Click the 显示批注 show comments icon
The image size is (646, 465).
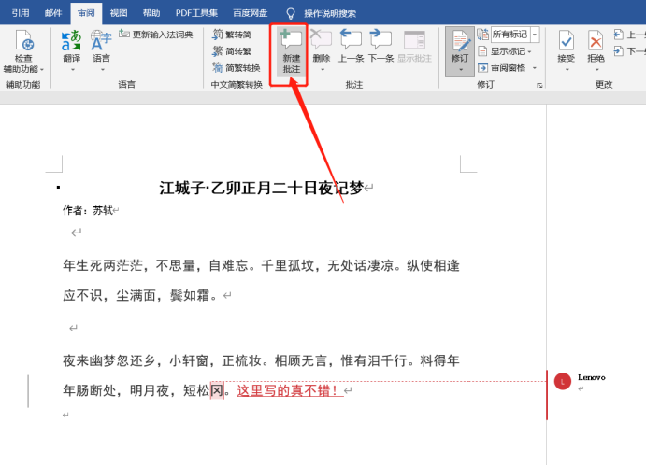click(x=414, y=40)
